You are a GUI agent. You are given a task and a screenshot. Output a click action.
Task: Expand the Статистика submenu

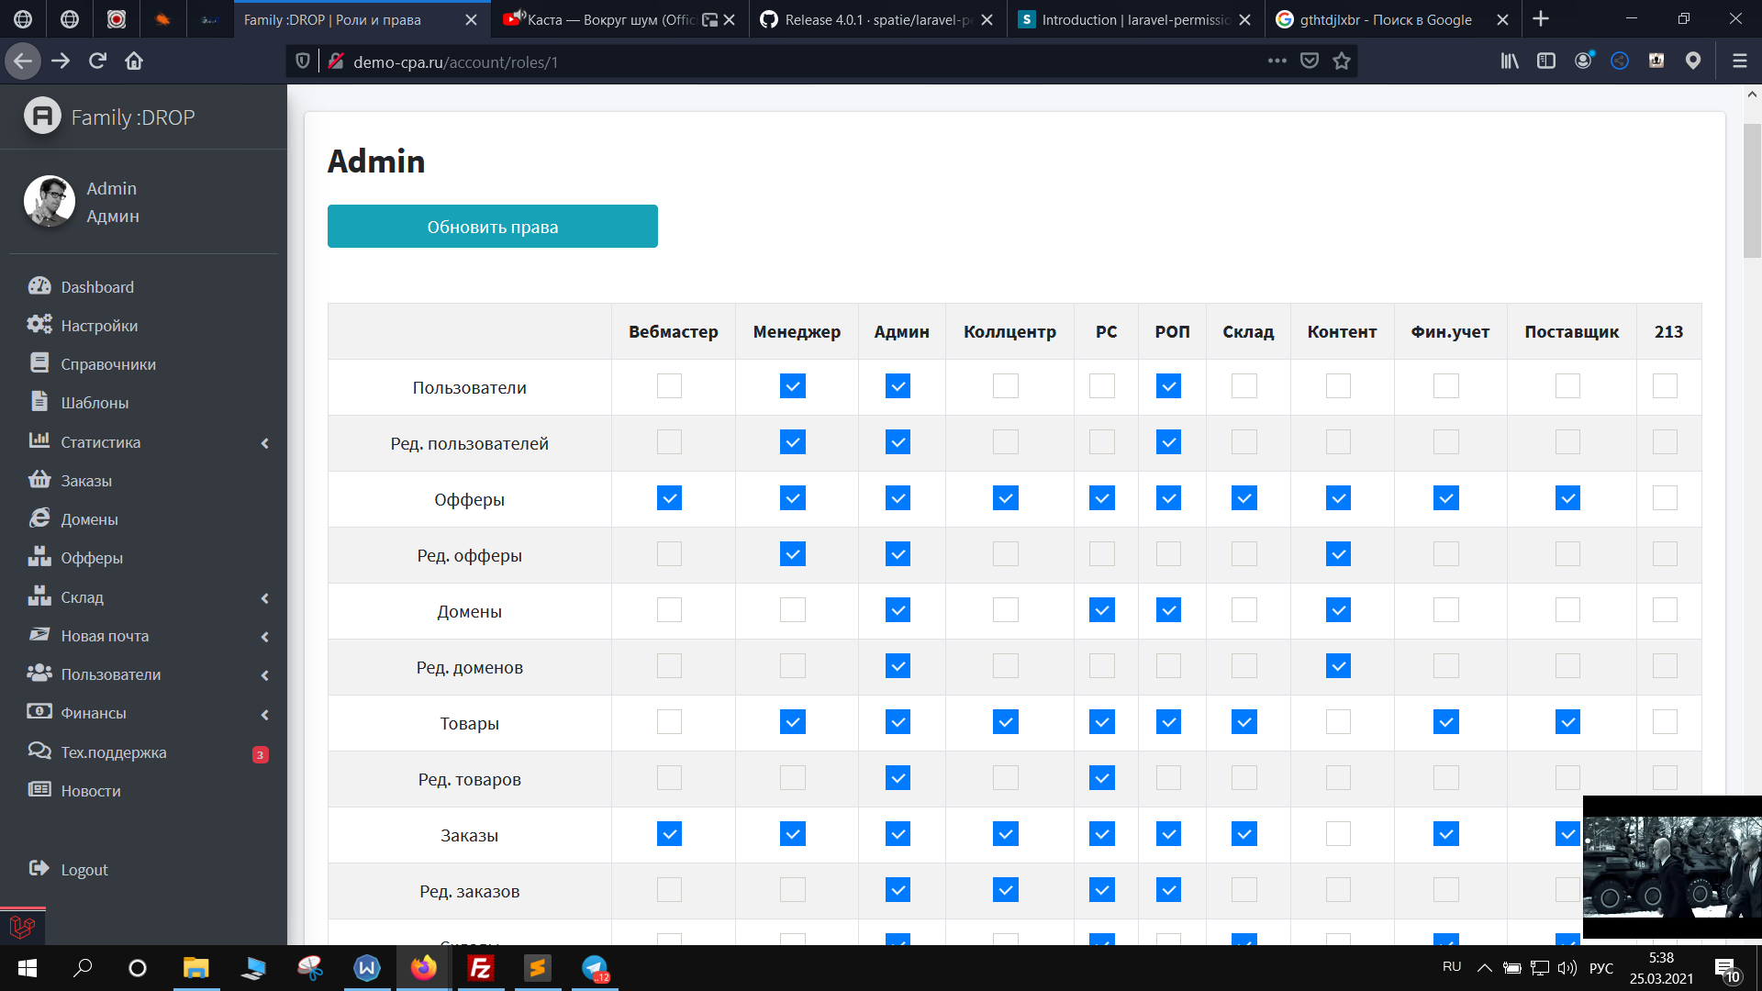[264, 443]
